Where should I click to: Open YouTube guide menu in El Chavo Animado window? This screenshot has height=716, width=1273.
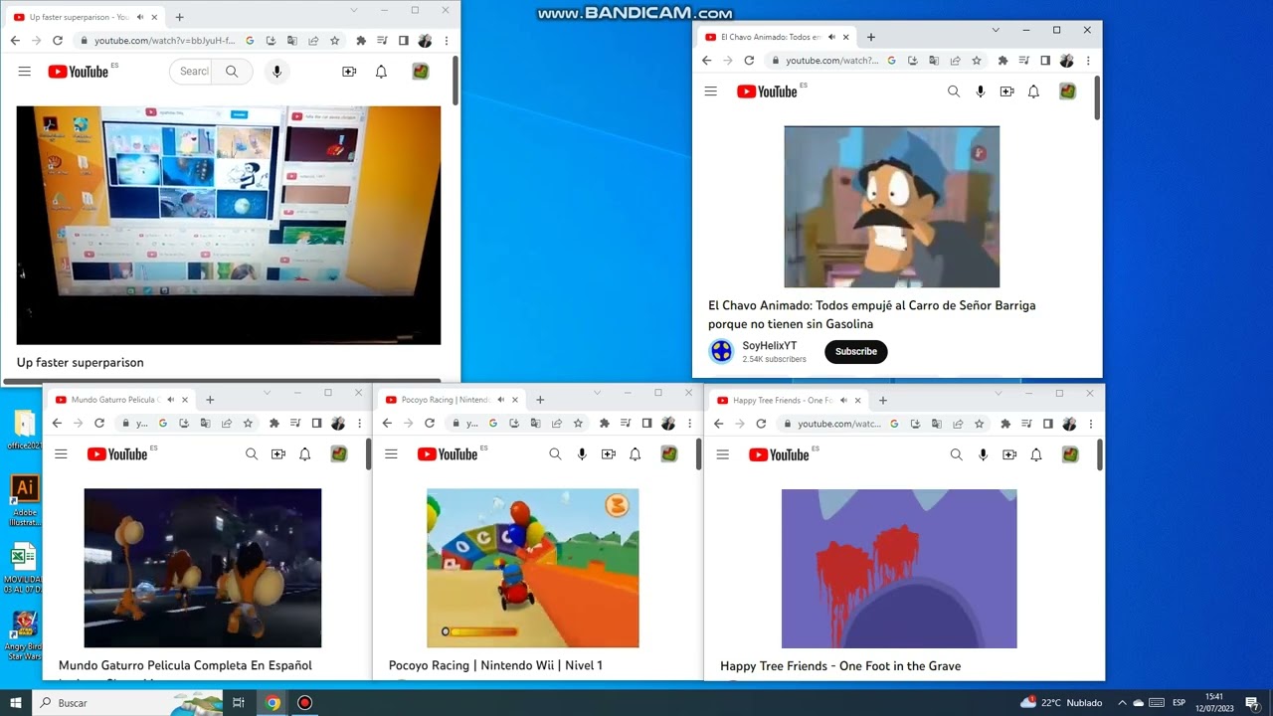tap(710, 91)
